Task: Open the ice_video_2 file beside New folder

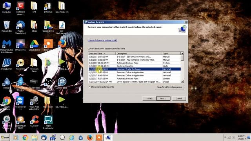Action: click(62, 102)
